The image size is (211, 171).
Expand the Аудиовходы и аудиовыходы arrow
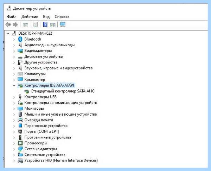[14, 45]
